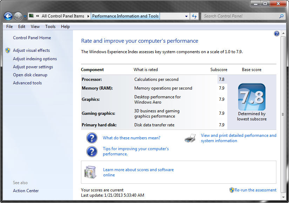Image resolution: width=289 pixels, height=203 pixels.
Task: Click the Processor subscore 7.8
Action: click(222, 79)
